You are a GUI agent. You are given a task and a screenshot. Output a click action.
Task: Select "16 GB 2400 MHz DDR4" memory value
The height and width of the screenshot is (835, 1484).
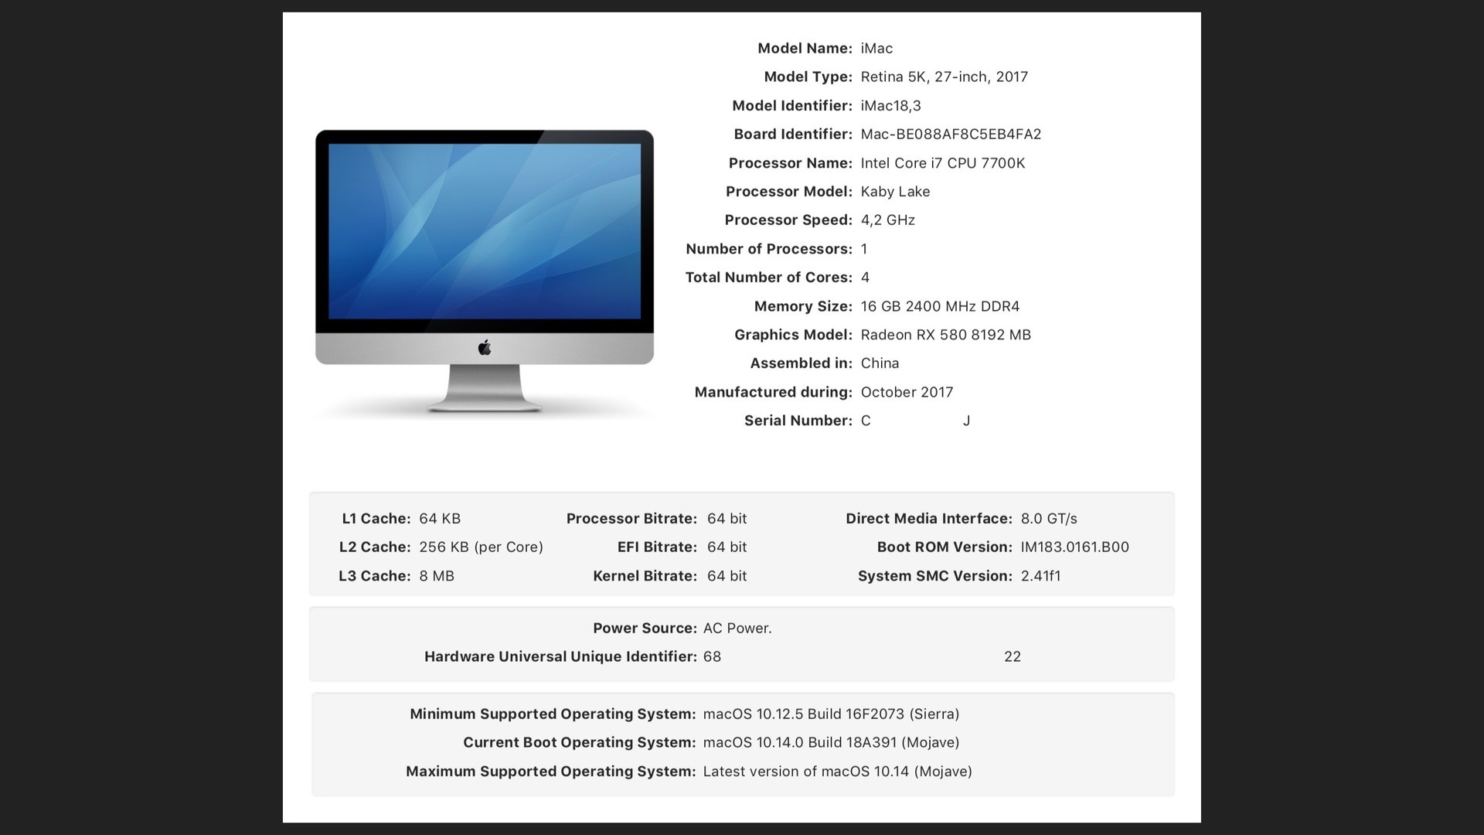pyautogui.click(x=940, y=306)
